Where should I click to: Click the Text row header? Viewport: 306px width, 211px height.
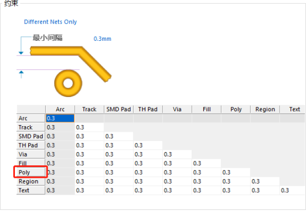tap(31, 191)
